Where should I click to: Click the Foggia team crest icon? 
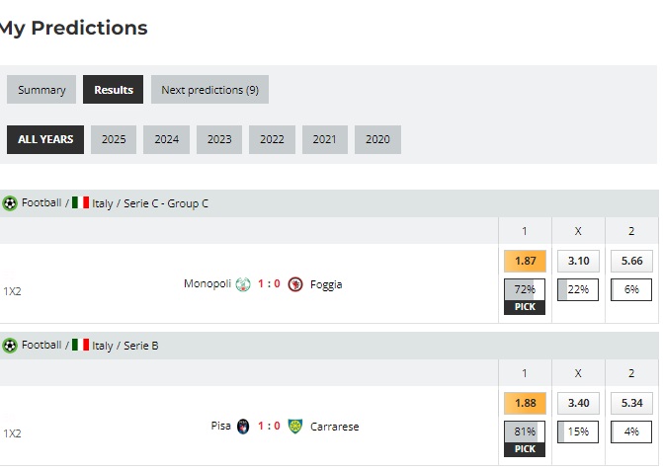pos(294,284)
